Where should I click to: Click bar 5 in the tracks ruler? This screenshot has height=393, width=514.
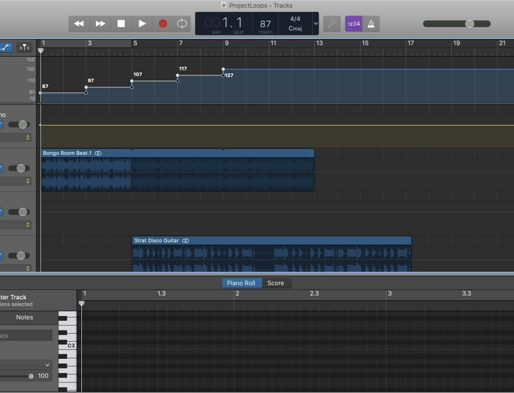pos(135,43)
